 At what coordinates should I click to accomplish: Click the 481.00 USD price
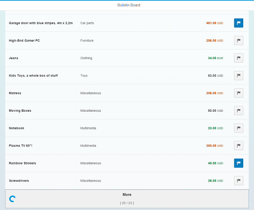coord(214,23)
